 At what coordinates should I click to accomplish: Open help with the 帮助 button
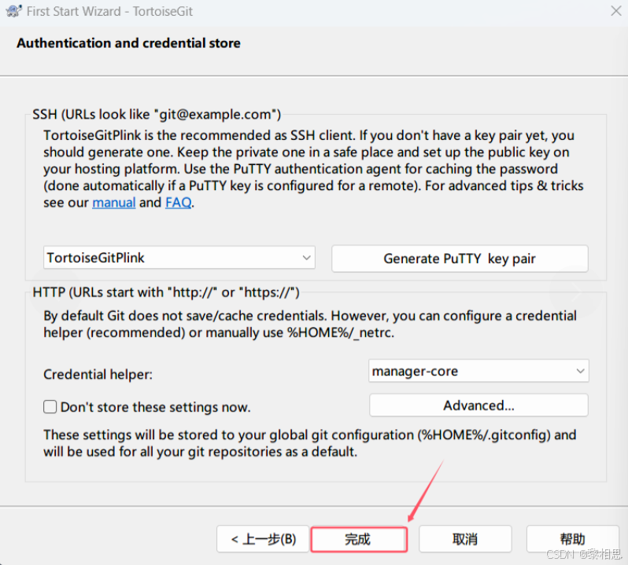click(x=572, y=539)
